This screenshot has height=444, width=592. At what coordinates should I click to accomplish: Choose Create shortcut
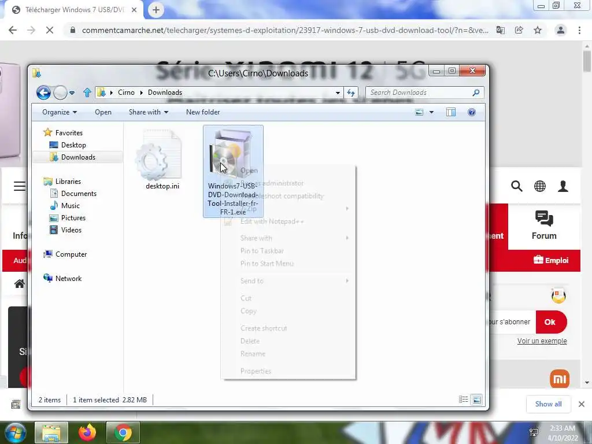pyautogui.click(x=288, y=328)
